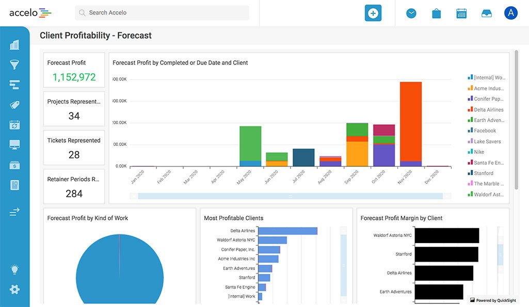Open the Tickets tag icon in sidebar
The width and height of the screenshot is (529, 307).
pyautogui.click(x=14, y=105)
